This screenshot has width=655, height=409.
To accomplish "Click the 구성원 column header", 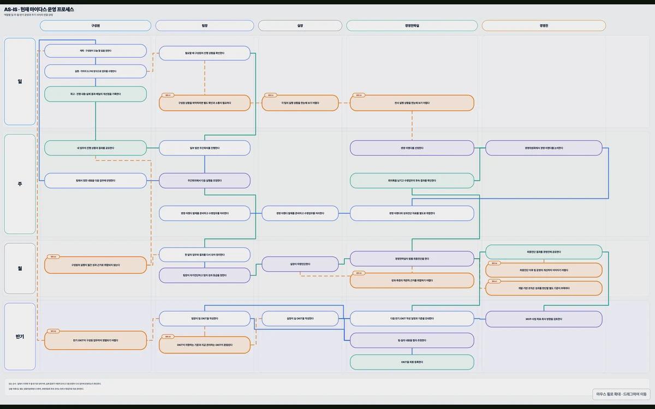I will coord(96,26).
